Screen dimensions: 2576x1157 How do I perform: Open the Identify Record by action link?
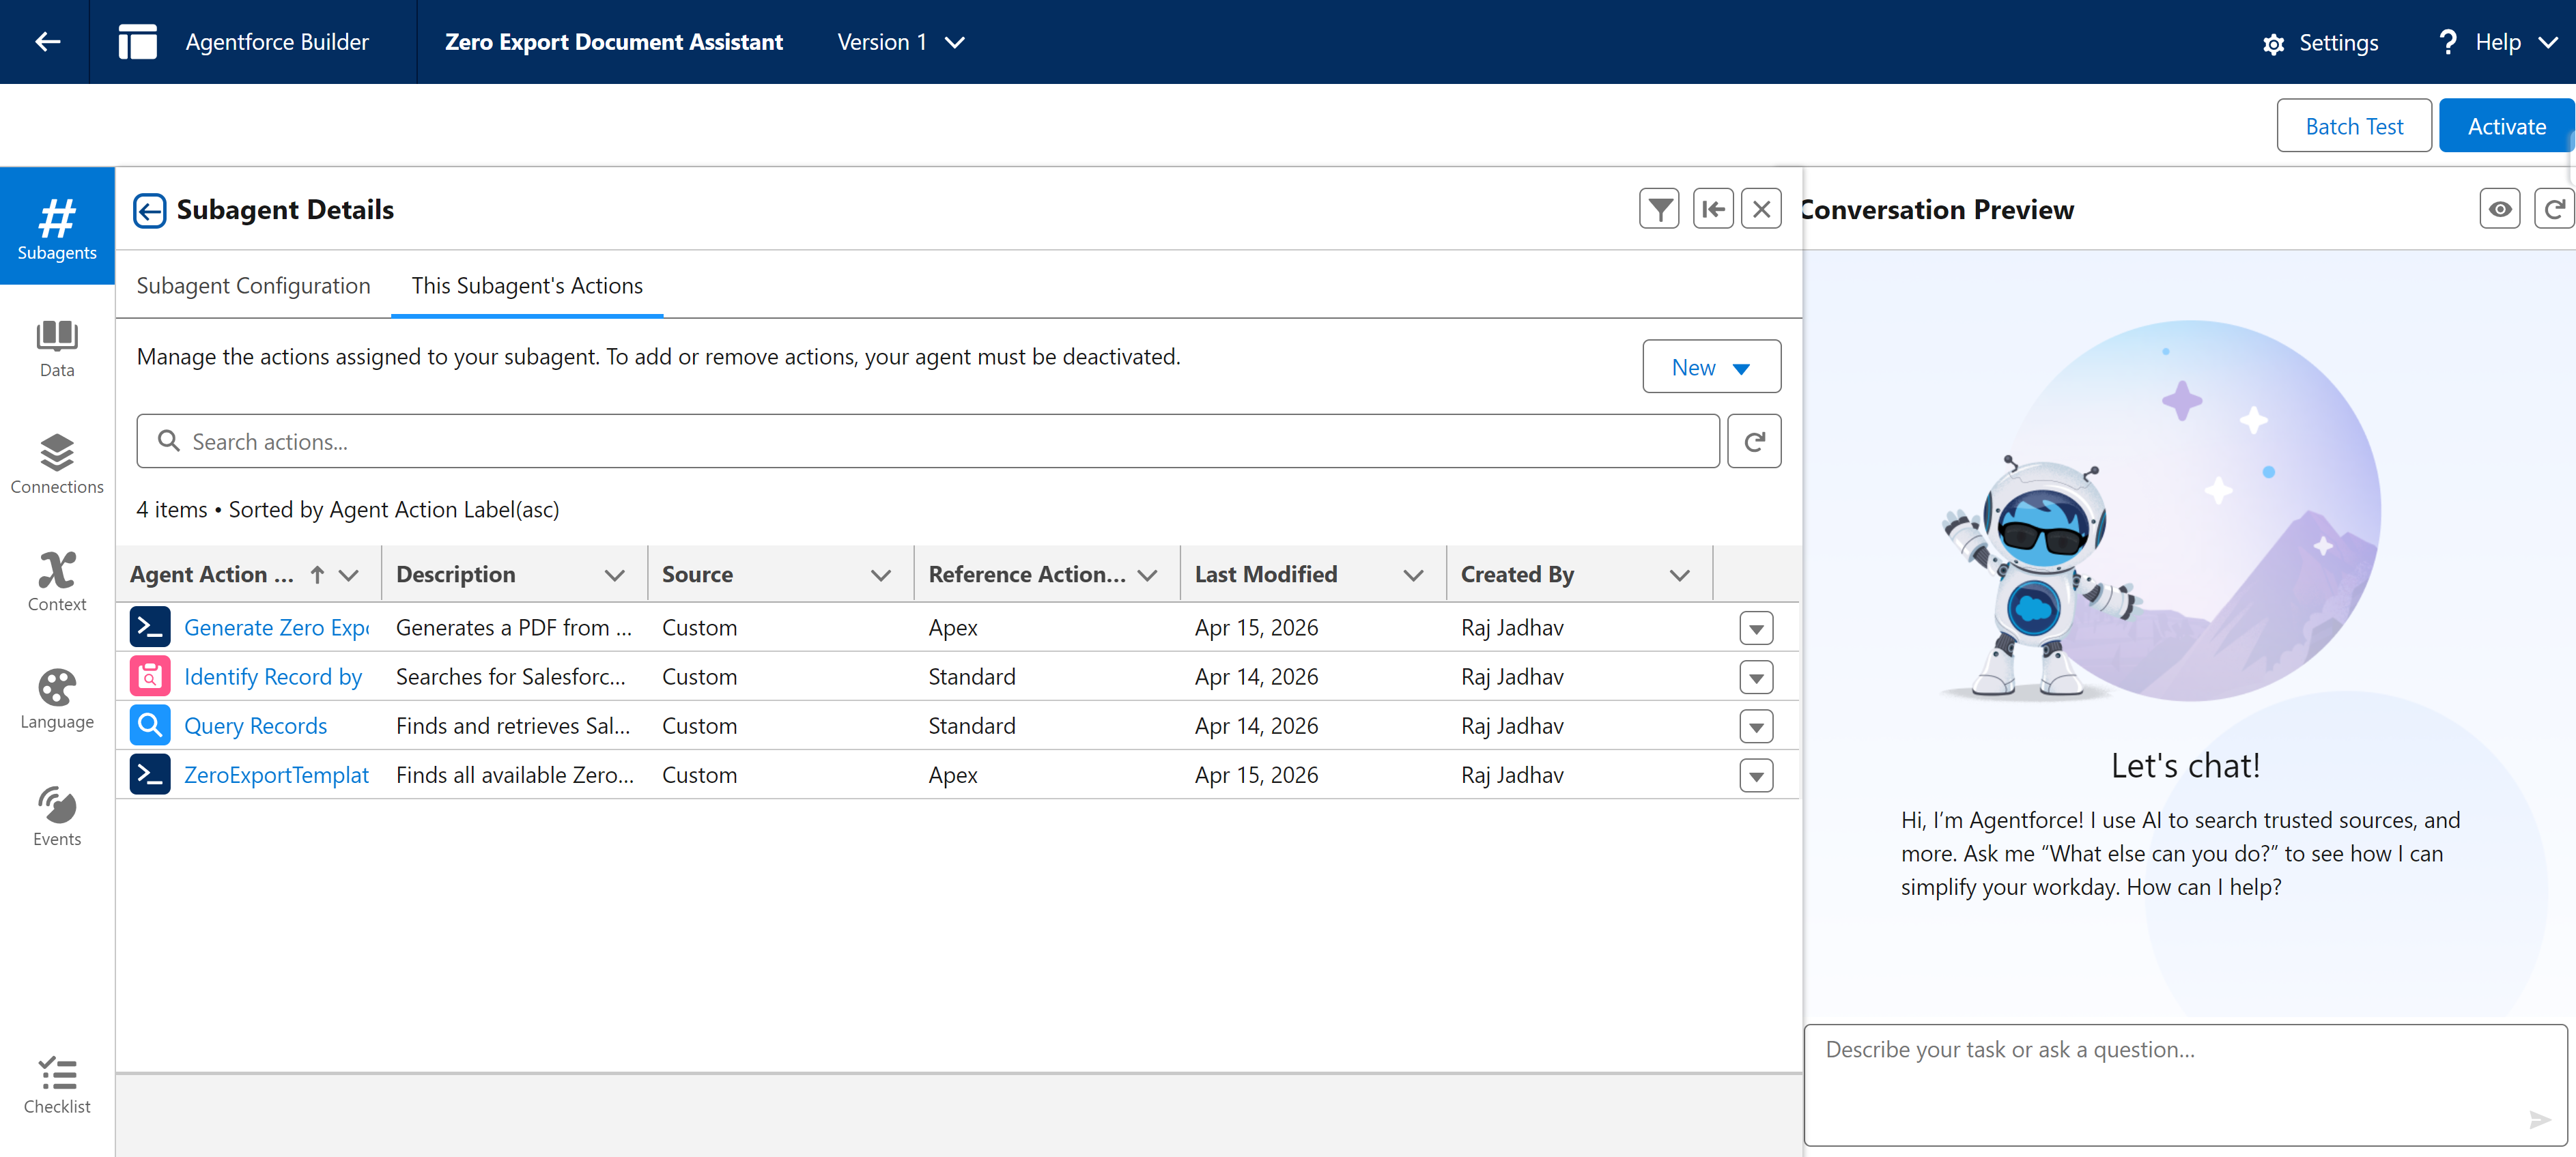pyautogui.click(x=273, y=677)
